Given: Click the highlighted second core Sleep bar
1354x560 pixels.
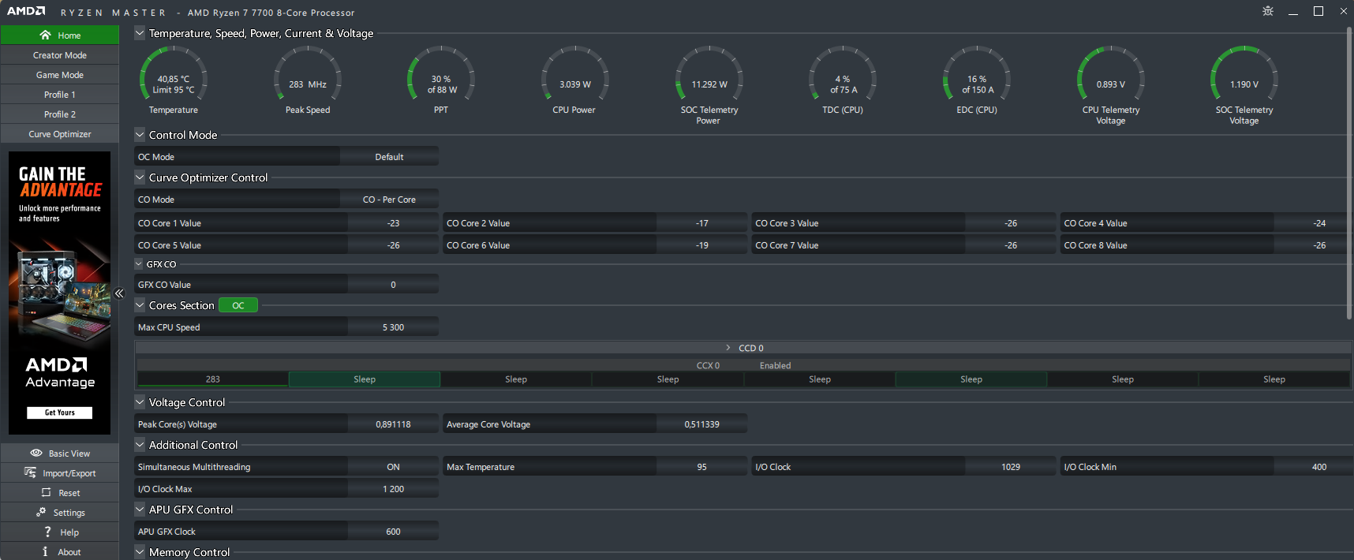Looking at the screenshot, I should (365, 379).
